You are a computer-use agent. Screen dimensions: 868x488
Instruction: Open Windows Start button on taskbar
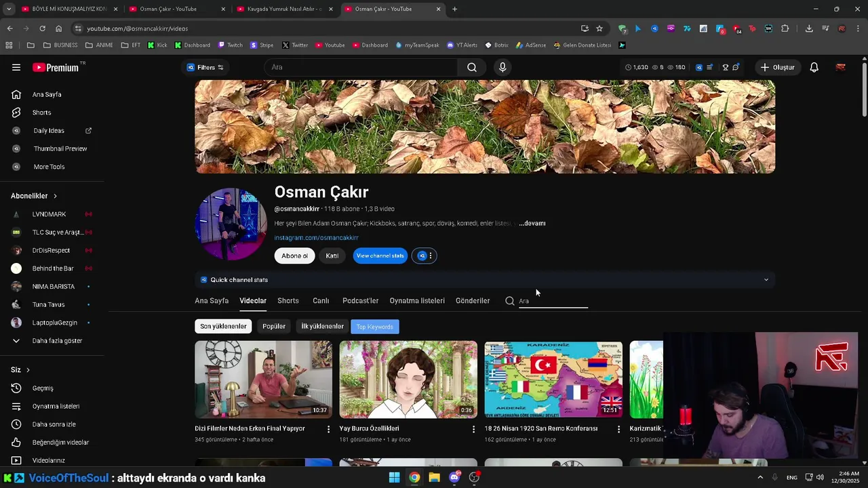click(x=394, y=477)
